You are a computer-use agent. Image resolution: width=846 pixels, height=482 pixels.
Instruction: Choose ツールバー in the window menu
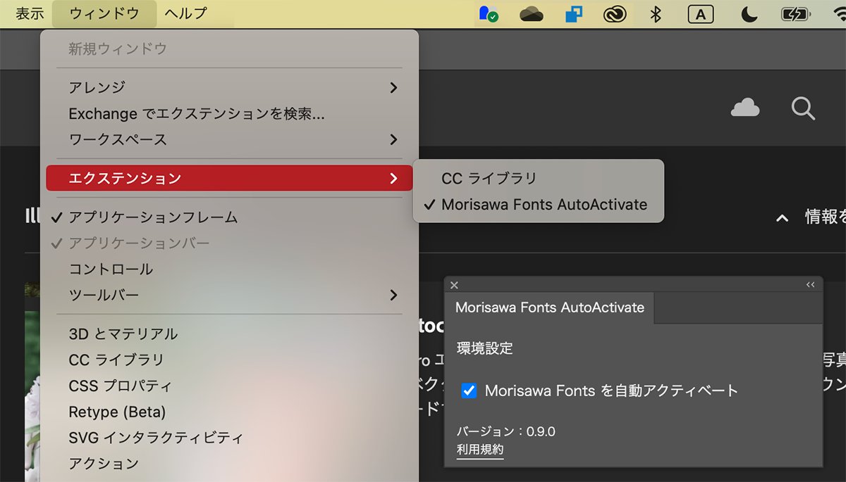pyautogui.click(x=229, y=295)
